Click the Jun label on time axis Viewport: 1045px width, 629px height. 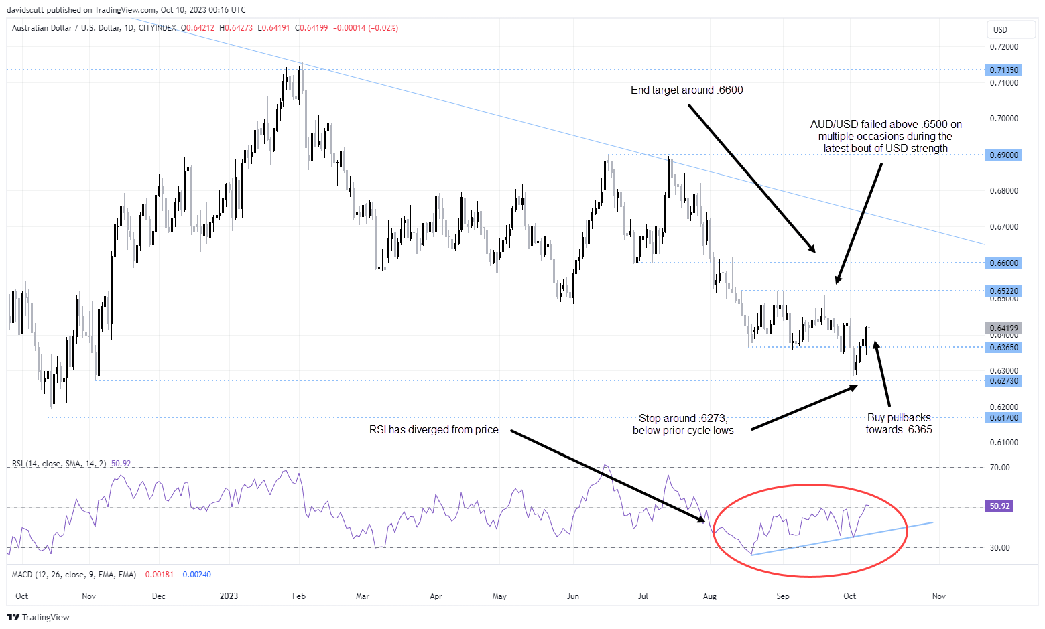[x=572, y=596]
